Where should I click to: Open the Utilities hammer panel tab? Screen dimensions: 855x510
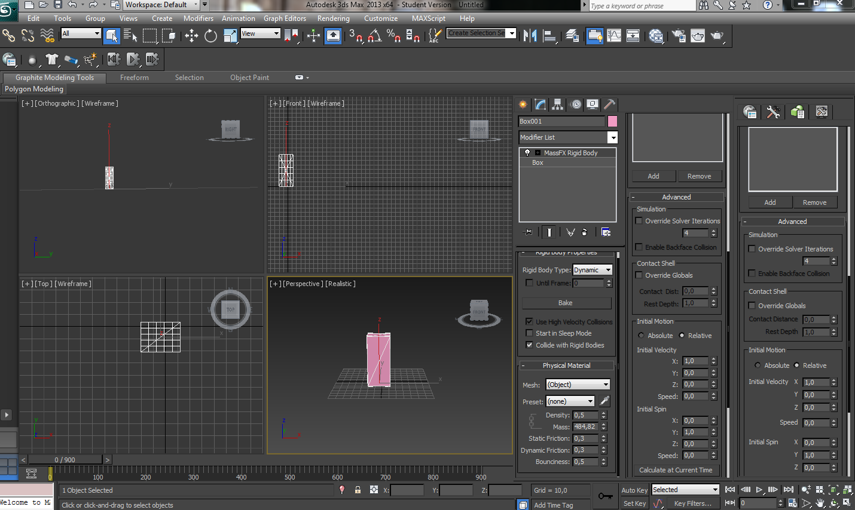click(609, 105)
